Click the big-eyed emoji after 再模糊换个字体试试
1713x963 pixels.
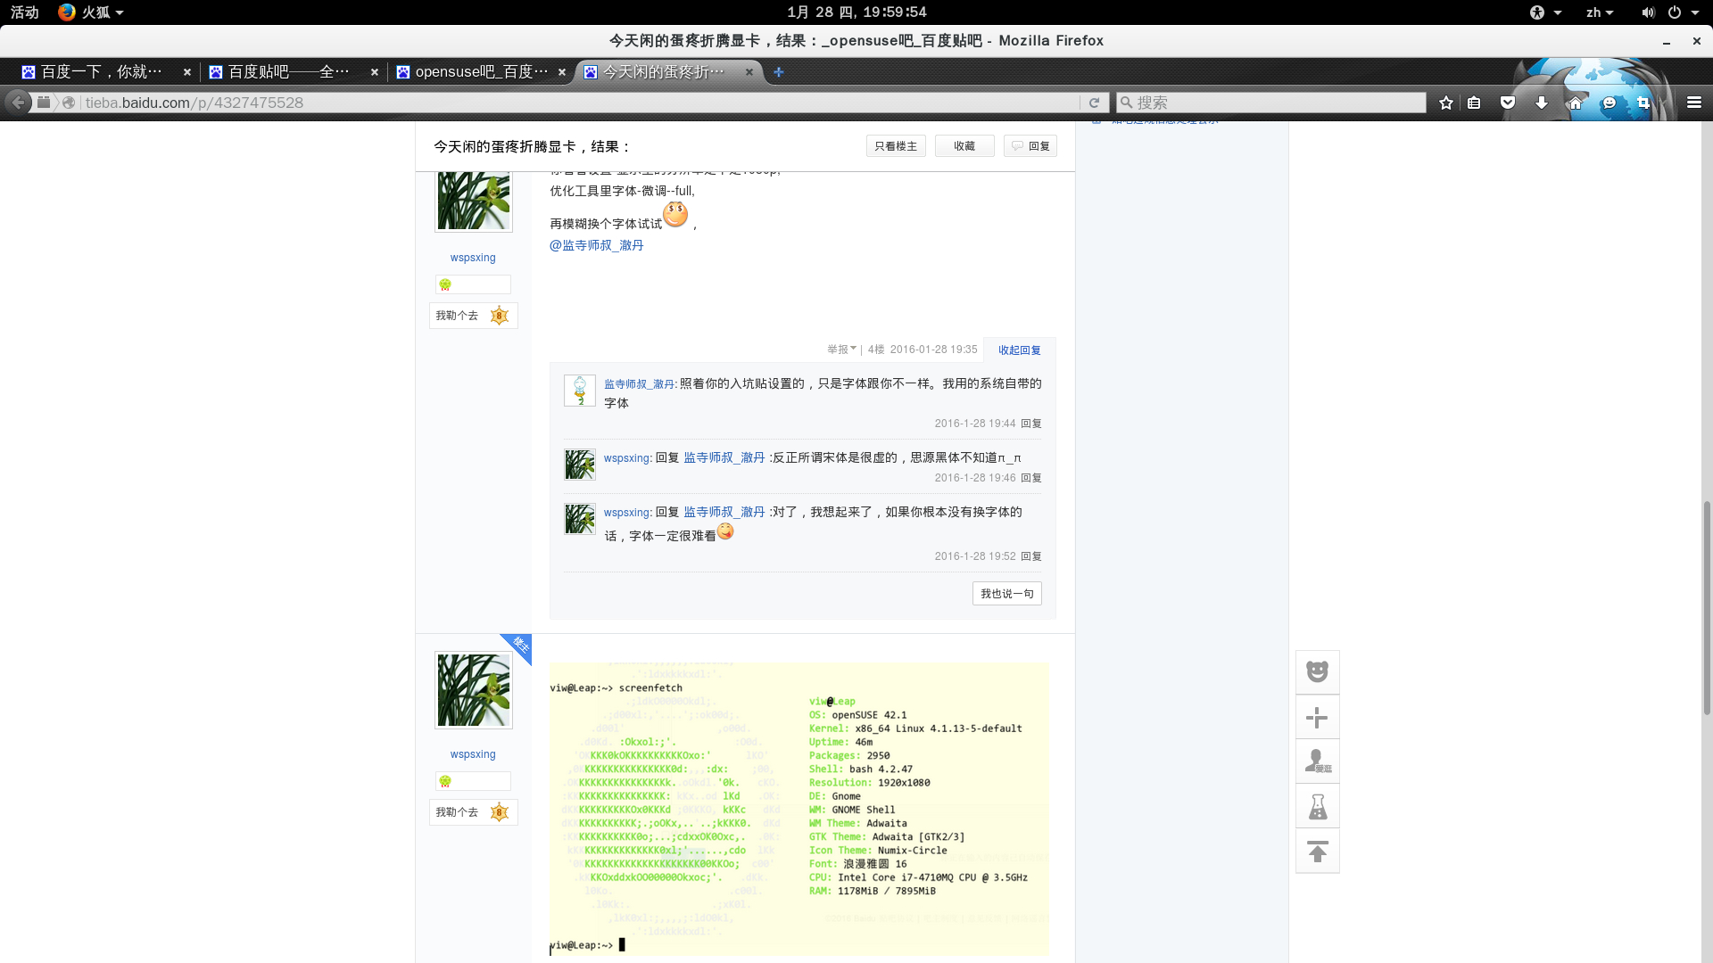(x=675, y=214)
